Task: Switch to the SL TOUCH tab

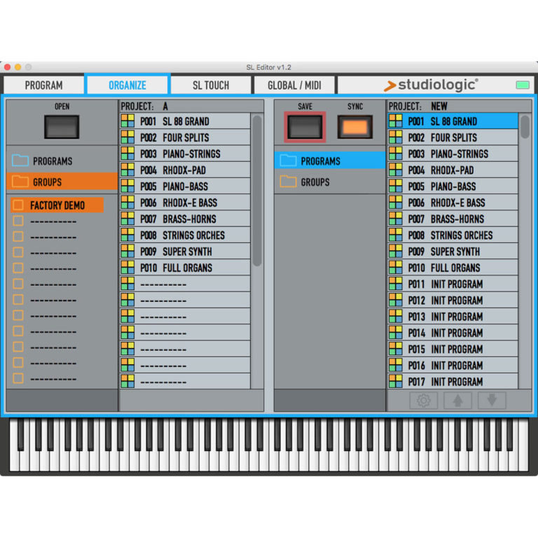Action: pos(211,85)
